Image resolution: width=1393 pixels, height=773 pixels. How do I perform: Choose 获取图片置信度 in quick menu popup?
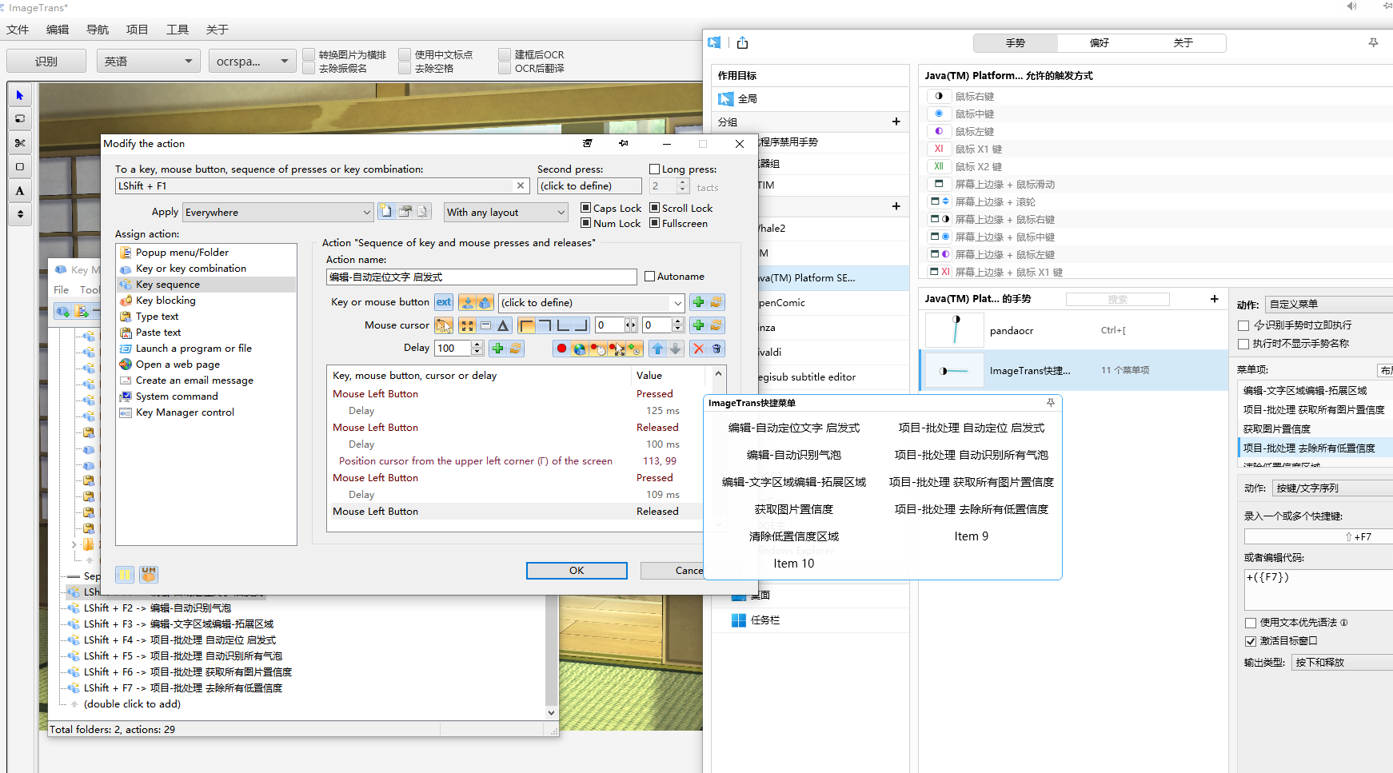(793, 509)
